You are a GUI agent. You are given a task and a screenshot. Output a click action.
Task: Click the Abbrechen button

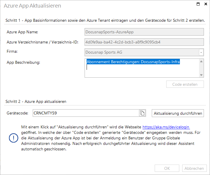pos(194,168)
